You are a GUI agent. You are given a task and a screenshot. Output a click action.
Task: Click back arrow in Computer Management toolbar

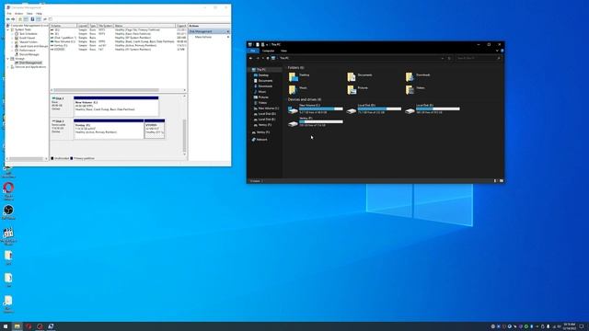[8, 19]
